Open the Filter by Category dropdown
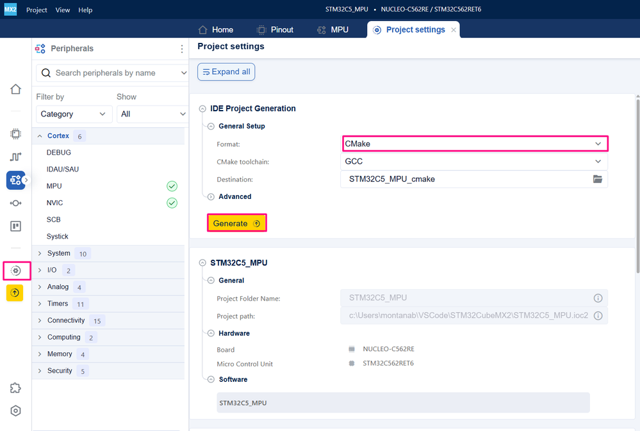 [x=74, y=114]
